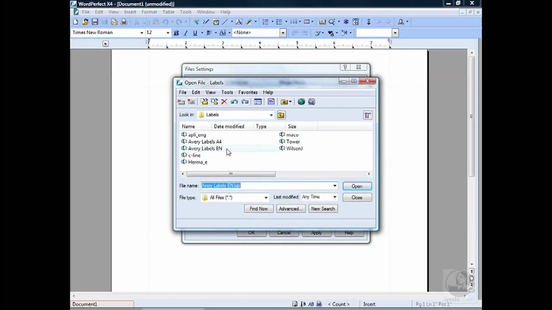Click the Map Network Drive icon in Open File dialog
Image resolution: width=552 pixels, height=310 pixels.
click(181, 102)
